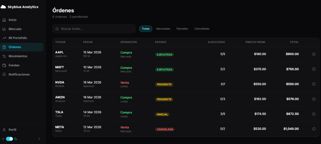Click the "6 órdenes · 3 pendientes" summary
Image resolution: width=321 pixels, height=144 pixels.
pyautogui.click(x=70, y=17)
